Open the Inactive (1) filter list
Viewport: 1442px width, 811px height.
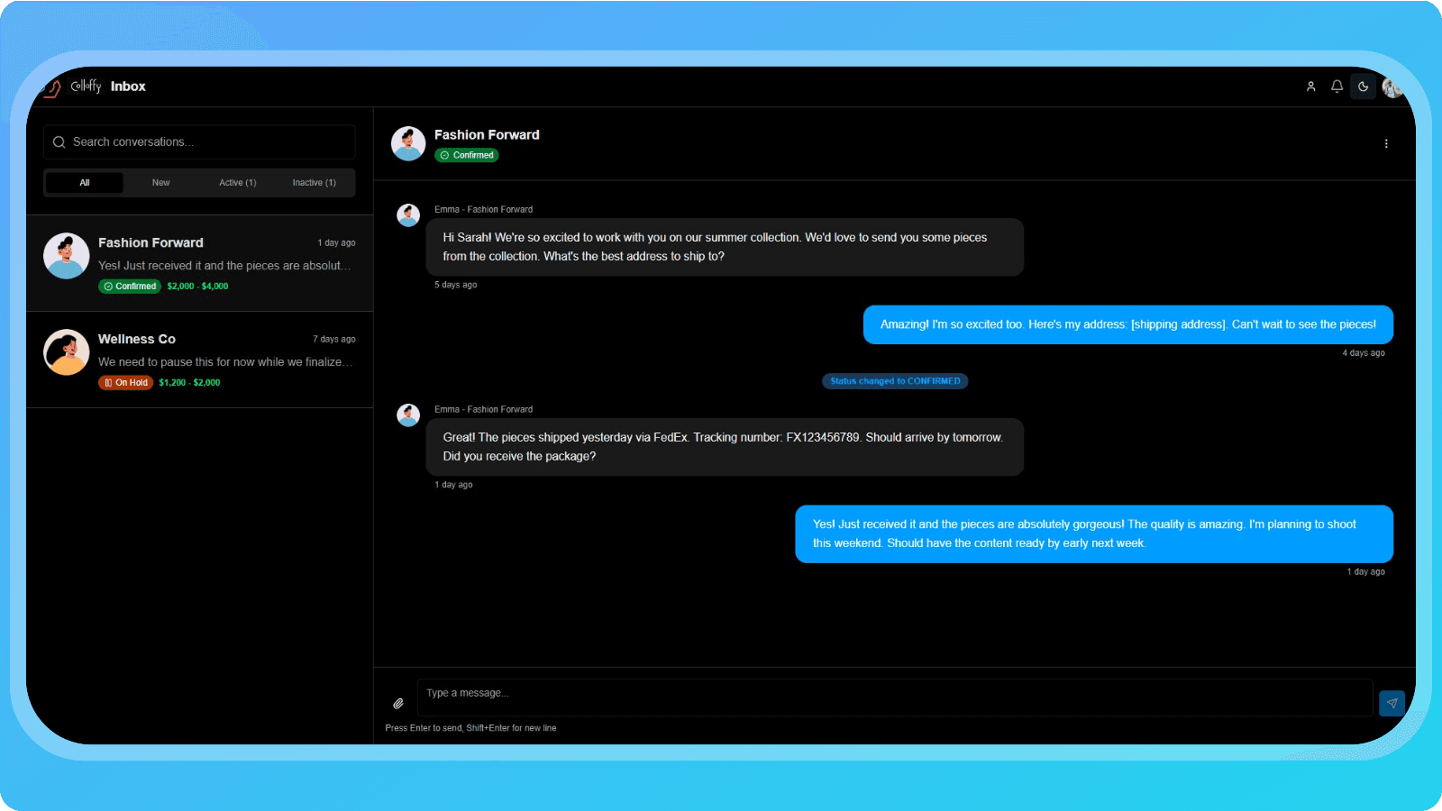point(313,182)
